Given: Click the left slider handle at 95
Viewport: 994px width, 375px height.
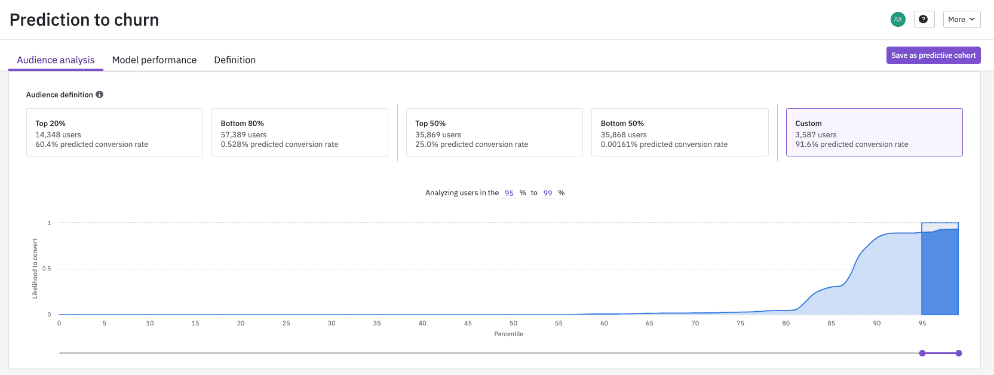Looking at the screenshot, I should coord(922,354).
